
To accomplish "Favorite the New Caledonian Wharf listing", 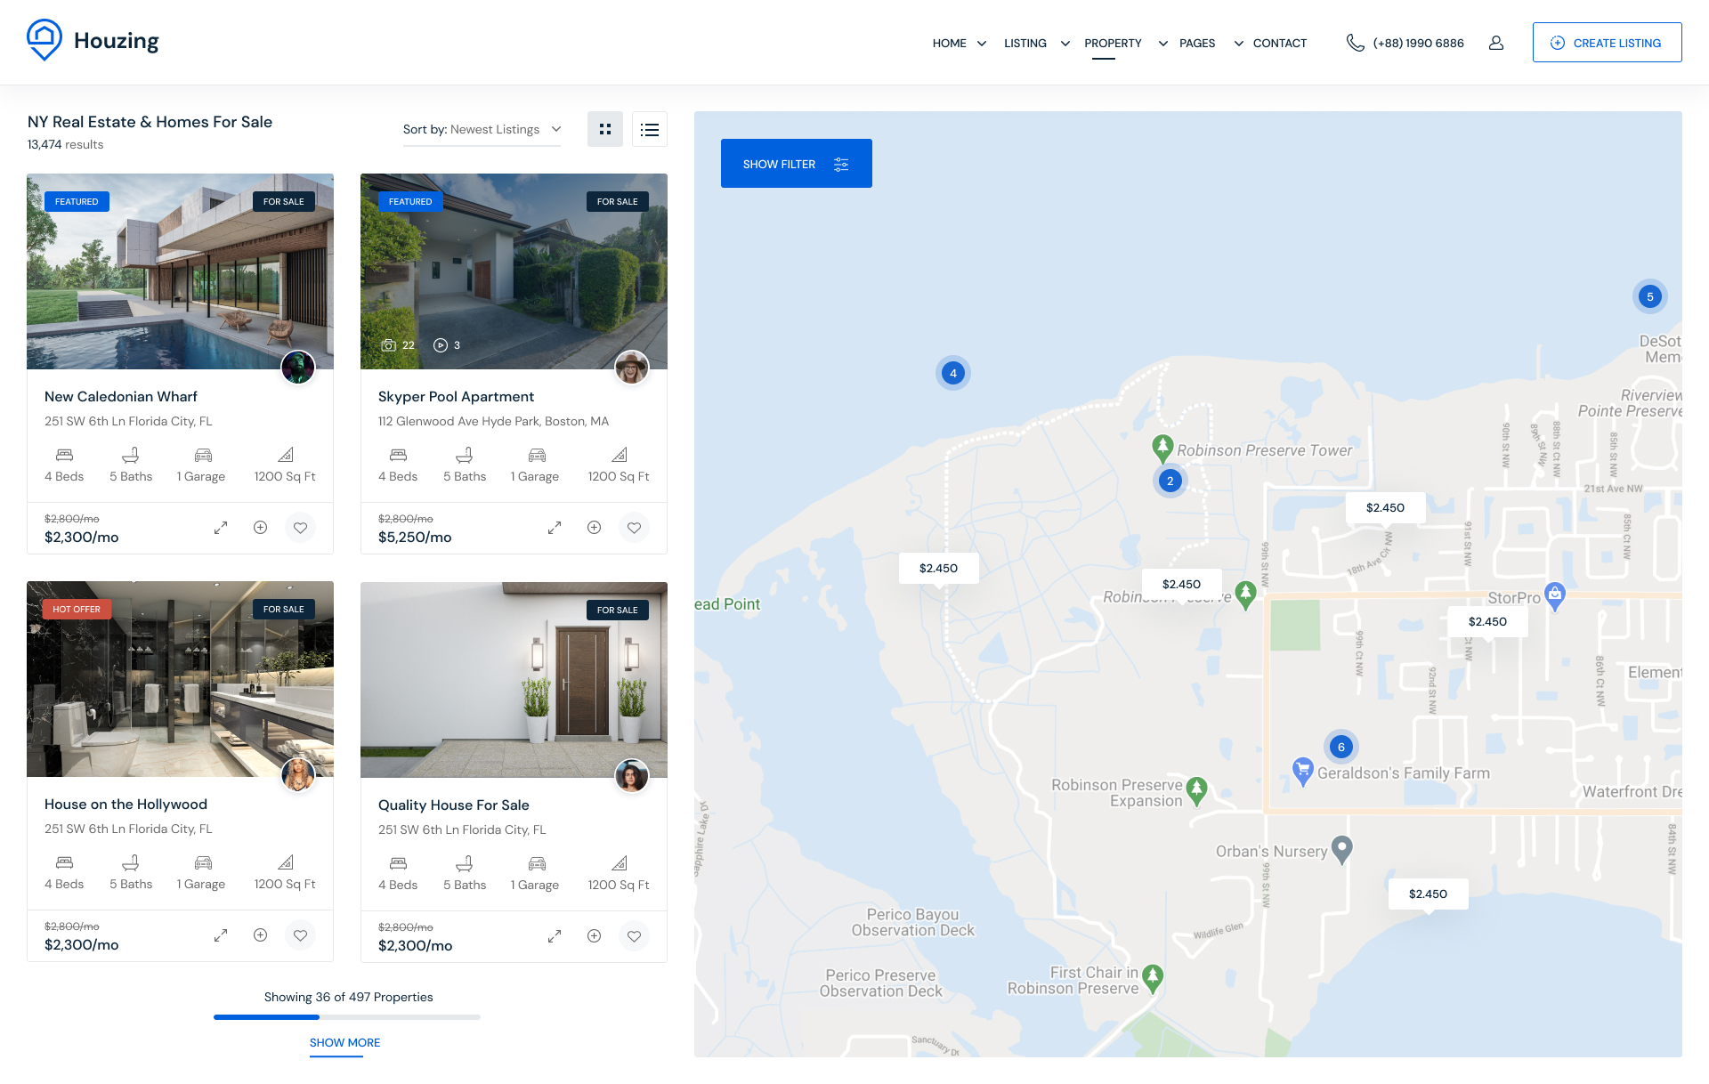I will click(x=300, y=528).
